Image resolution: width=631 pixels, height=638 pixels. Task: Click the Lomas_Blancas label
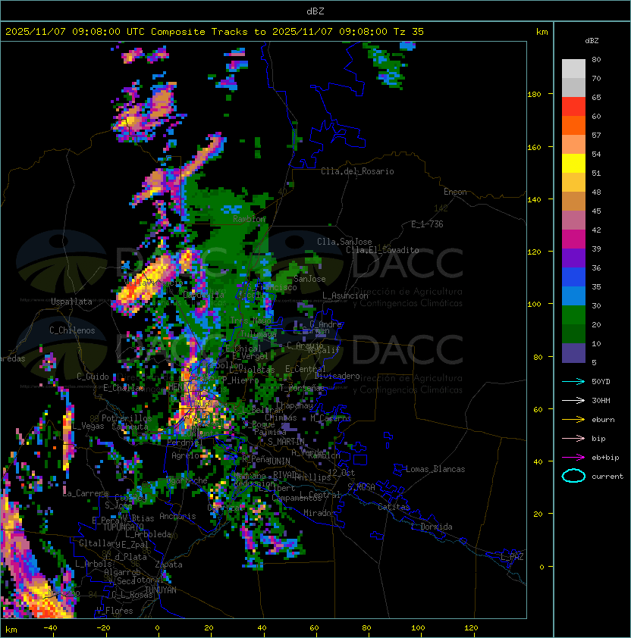click(435, 469)
